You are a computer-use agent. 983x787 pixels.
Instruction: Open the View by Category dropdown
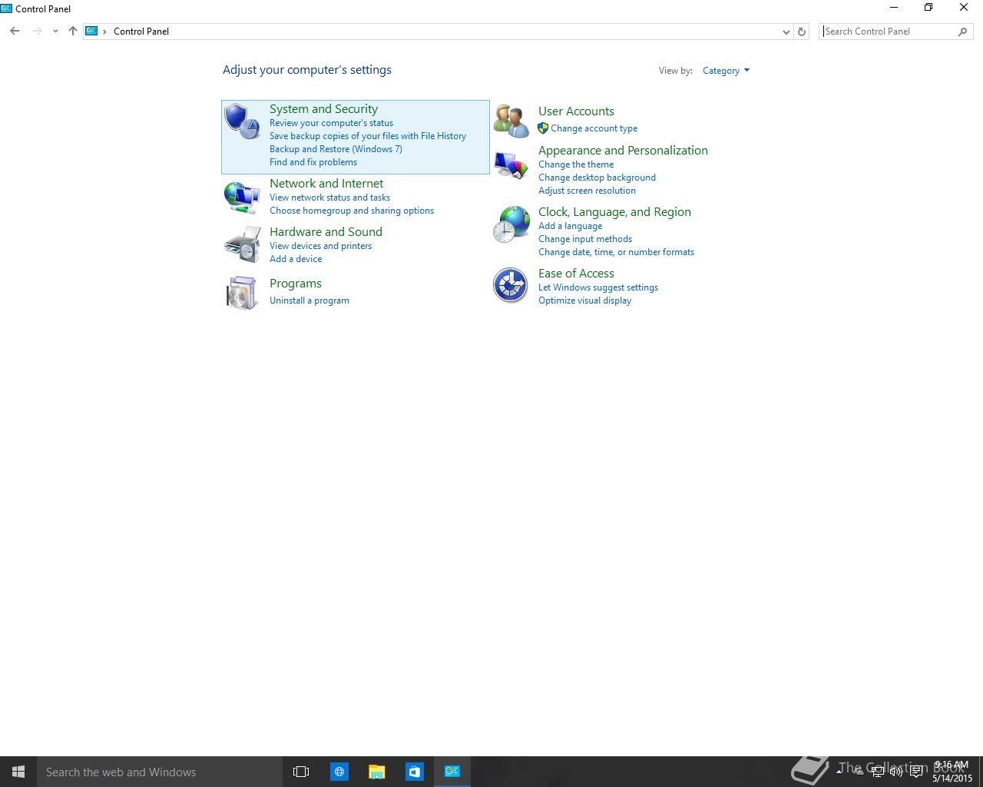726,71
